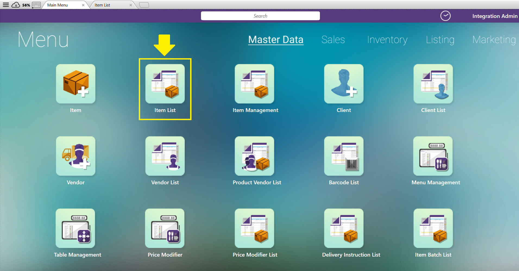Click the cloud sync icon

click(x=16, y=5)
